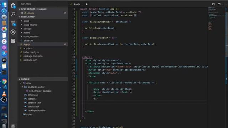Screen dimensions: 228x128
Task: Click the Open Changes icon in editor title bar
Action: tap(213, 4)
